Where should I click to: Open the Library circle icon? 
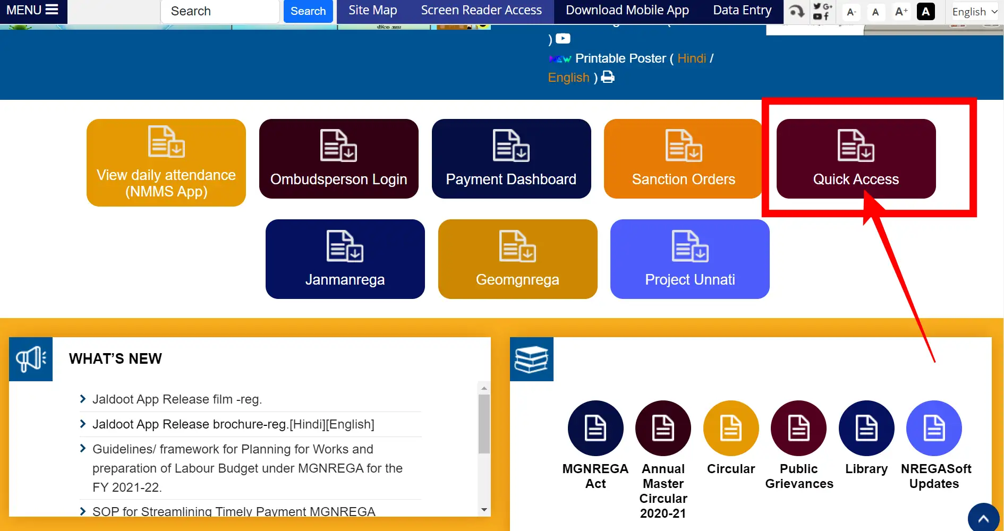[x=866, y=428]
